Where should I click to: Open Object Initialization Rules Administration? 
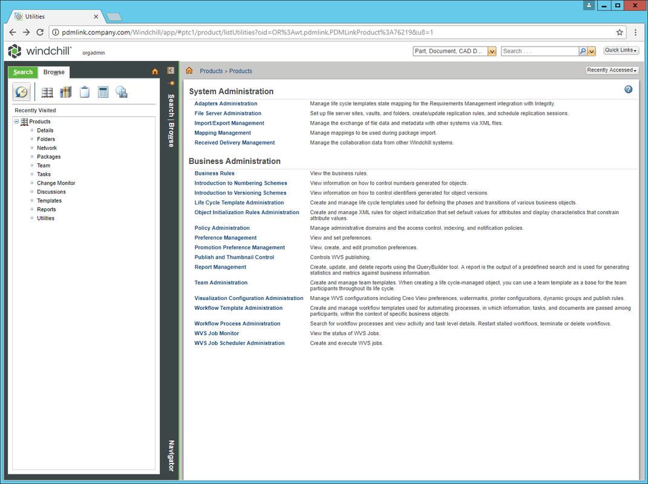click(x=247, y=212)
